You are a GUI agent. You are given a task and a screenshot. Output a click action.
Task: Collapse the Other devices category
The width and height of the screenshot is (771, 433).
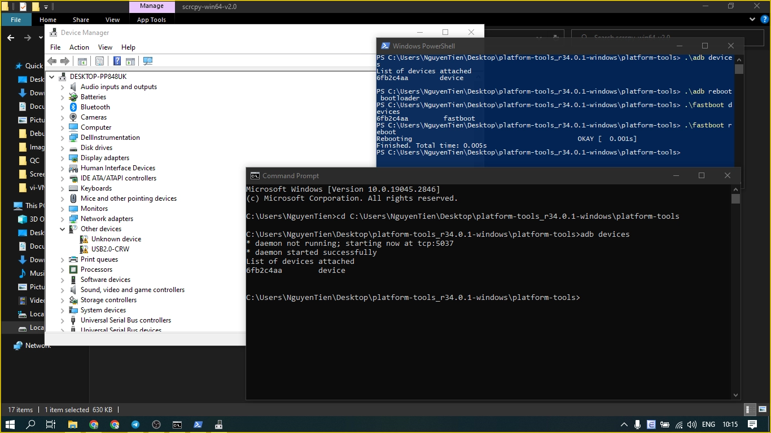[x=63, y=229]
